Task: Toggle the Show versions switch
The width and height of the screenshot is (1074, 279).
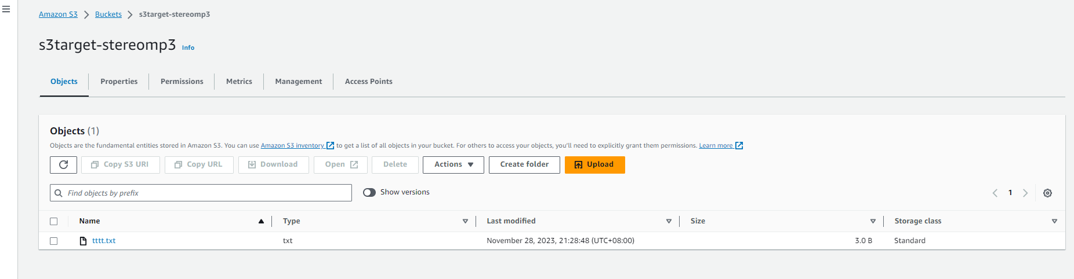Action: click(369, 193)
